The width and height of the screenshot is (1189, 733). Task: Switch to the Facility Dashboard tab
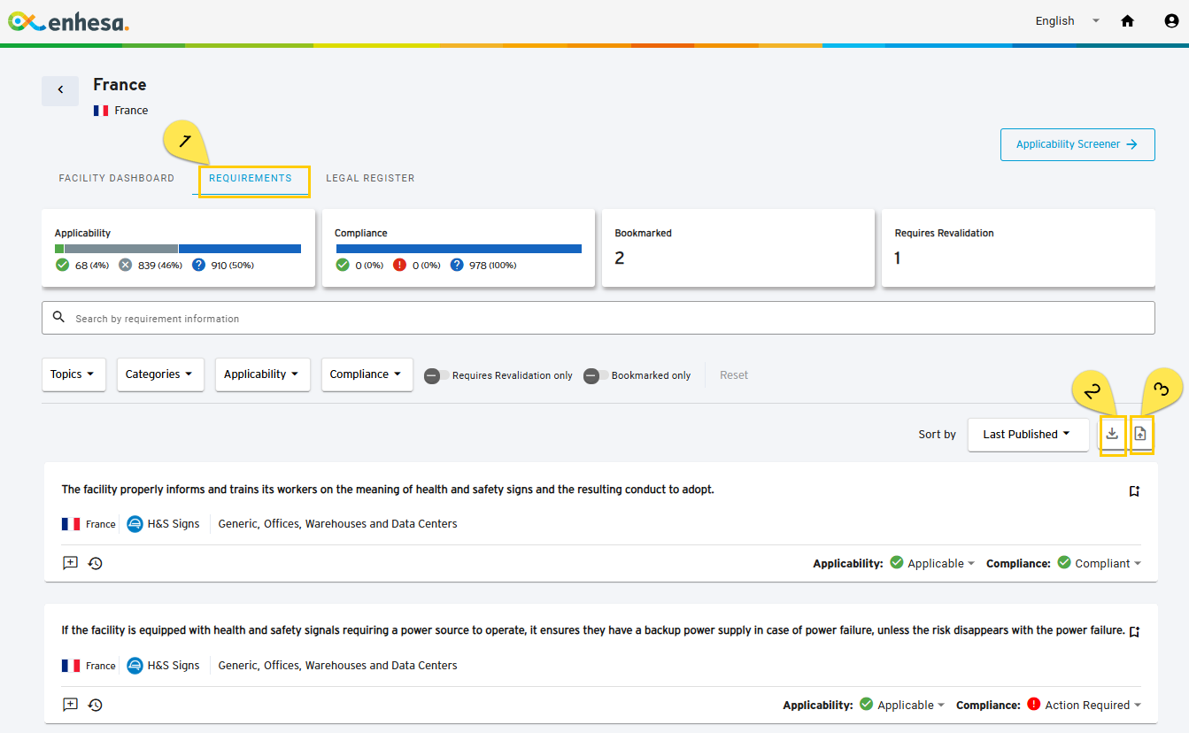point(117,178)
